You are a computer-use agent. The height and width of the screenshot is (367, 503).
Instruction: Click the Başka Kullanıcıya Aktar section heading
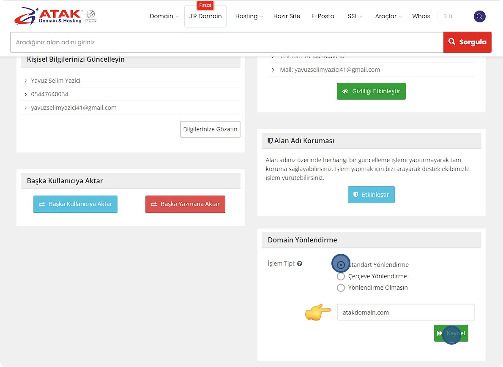pos(65,181)
